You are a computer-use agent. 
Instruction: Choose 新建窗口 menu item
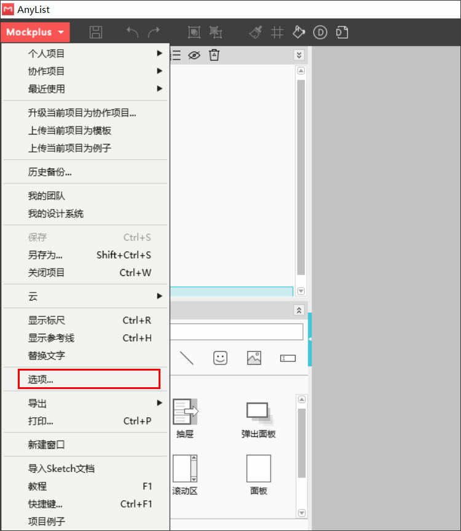point(85,444)
